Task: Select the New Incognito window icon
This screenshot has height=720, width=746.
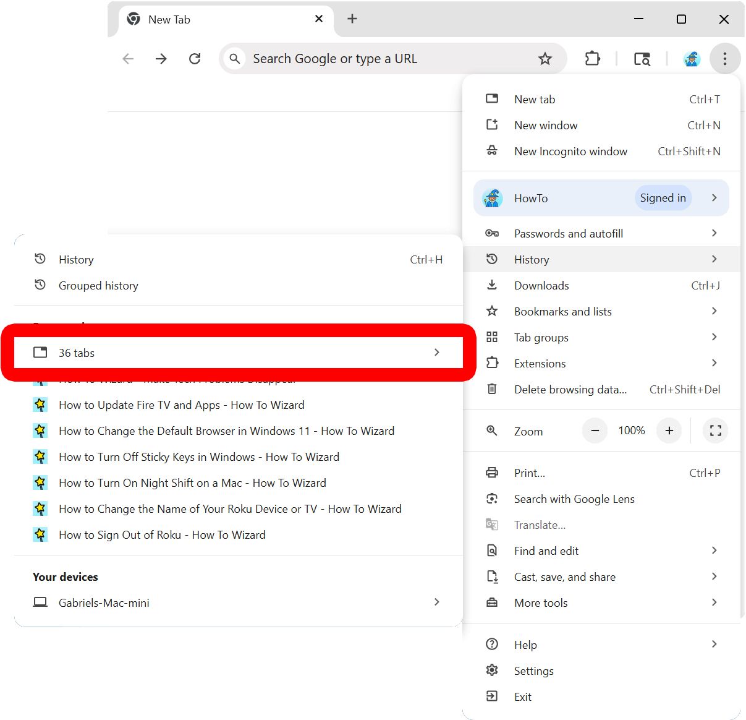Action: (x=492, y=151)
